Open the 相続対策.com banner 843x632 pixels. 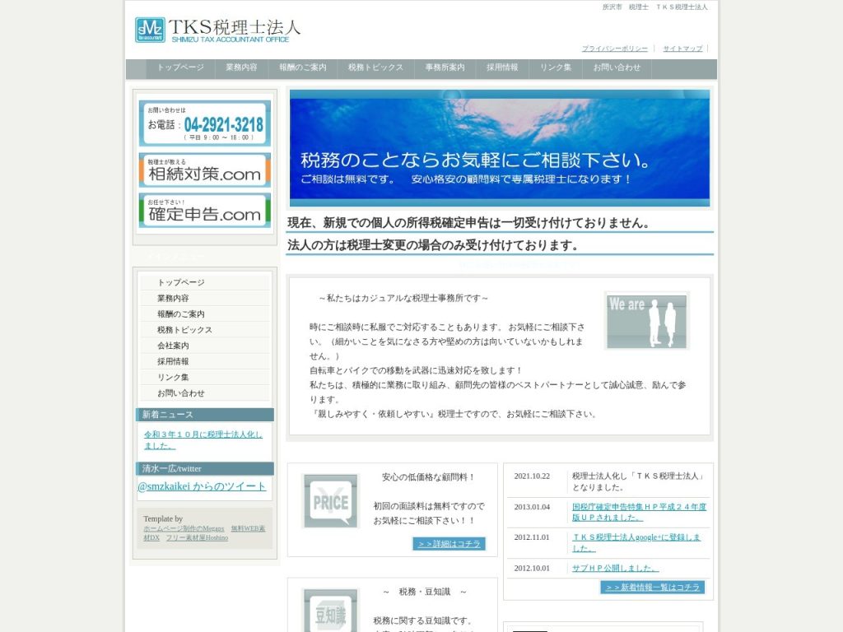[x=204, y=170]
